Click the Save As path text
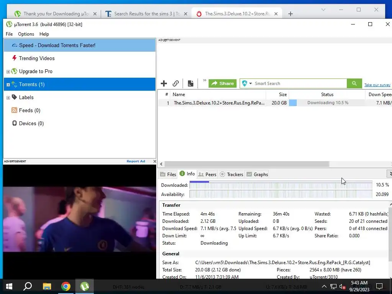This screenshot has width=392, height=294. [283, 263]
